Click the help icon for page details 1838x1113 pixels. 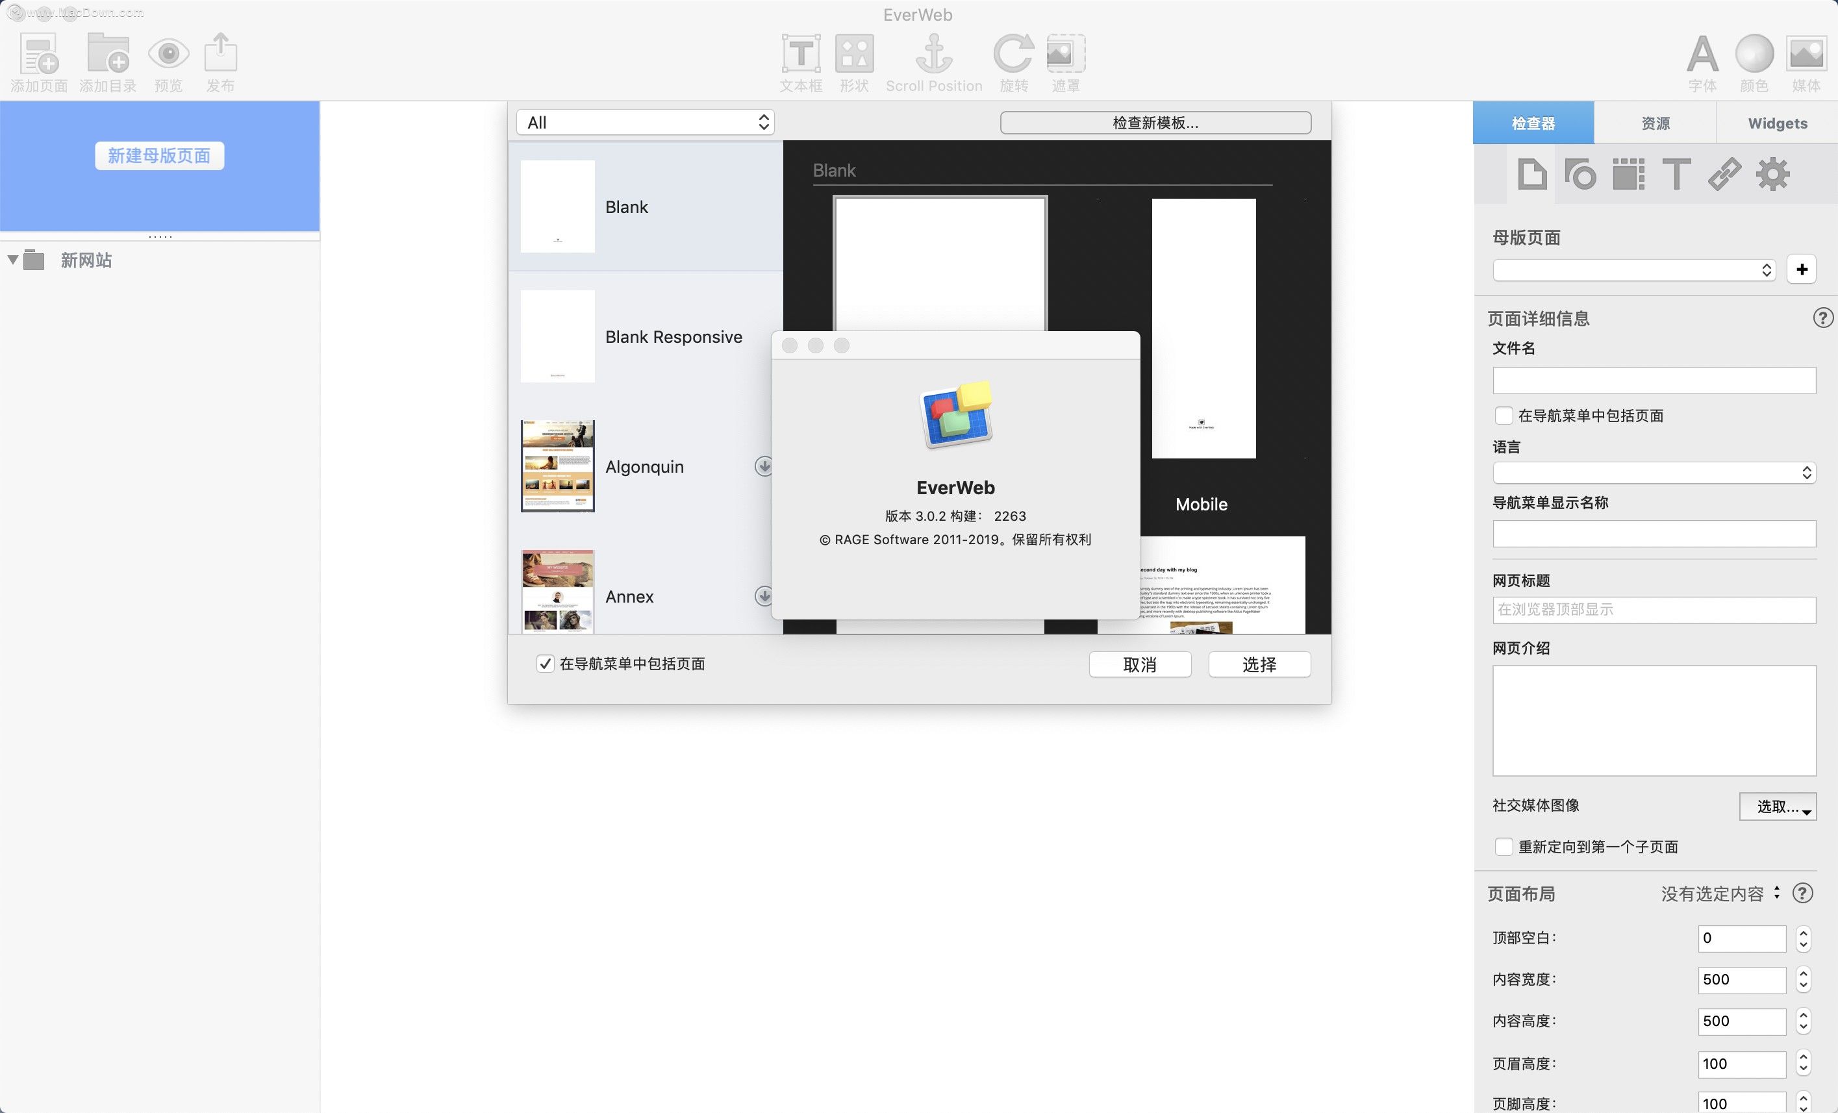(x=1822, y=319)
